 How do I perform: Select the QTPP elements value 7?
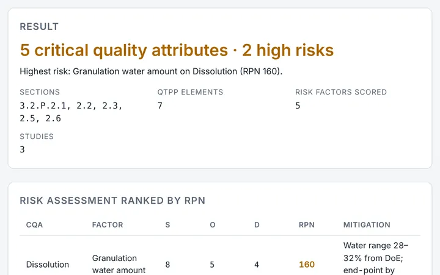click(x=160, y=105)
